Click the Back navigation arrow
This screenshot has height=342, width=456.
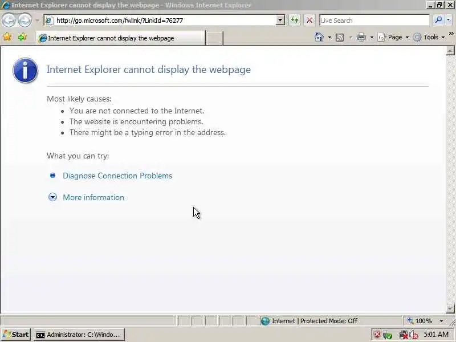click(9, 20)
